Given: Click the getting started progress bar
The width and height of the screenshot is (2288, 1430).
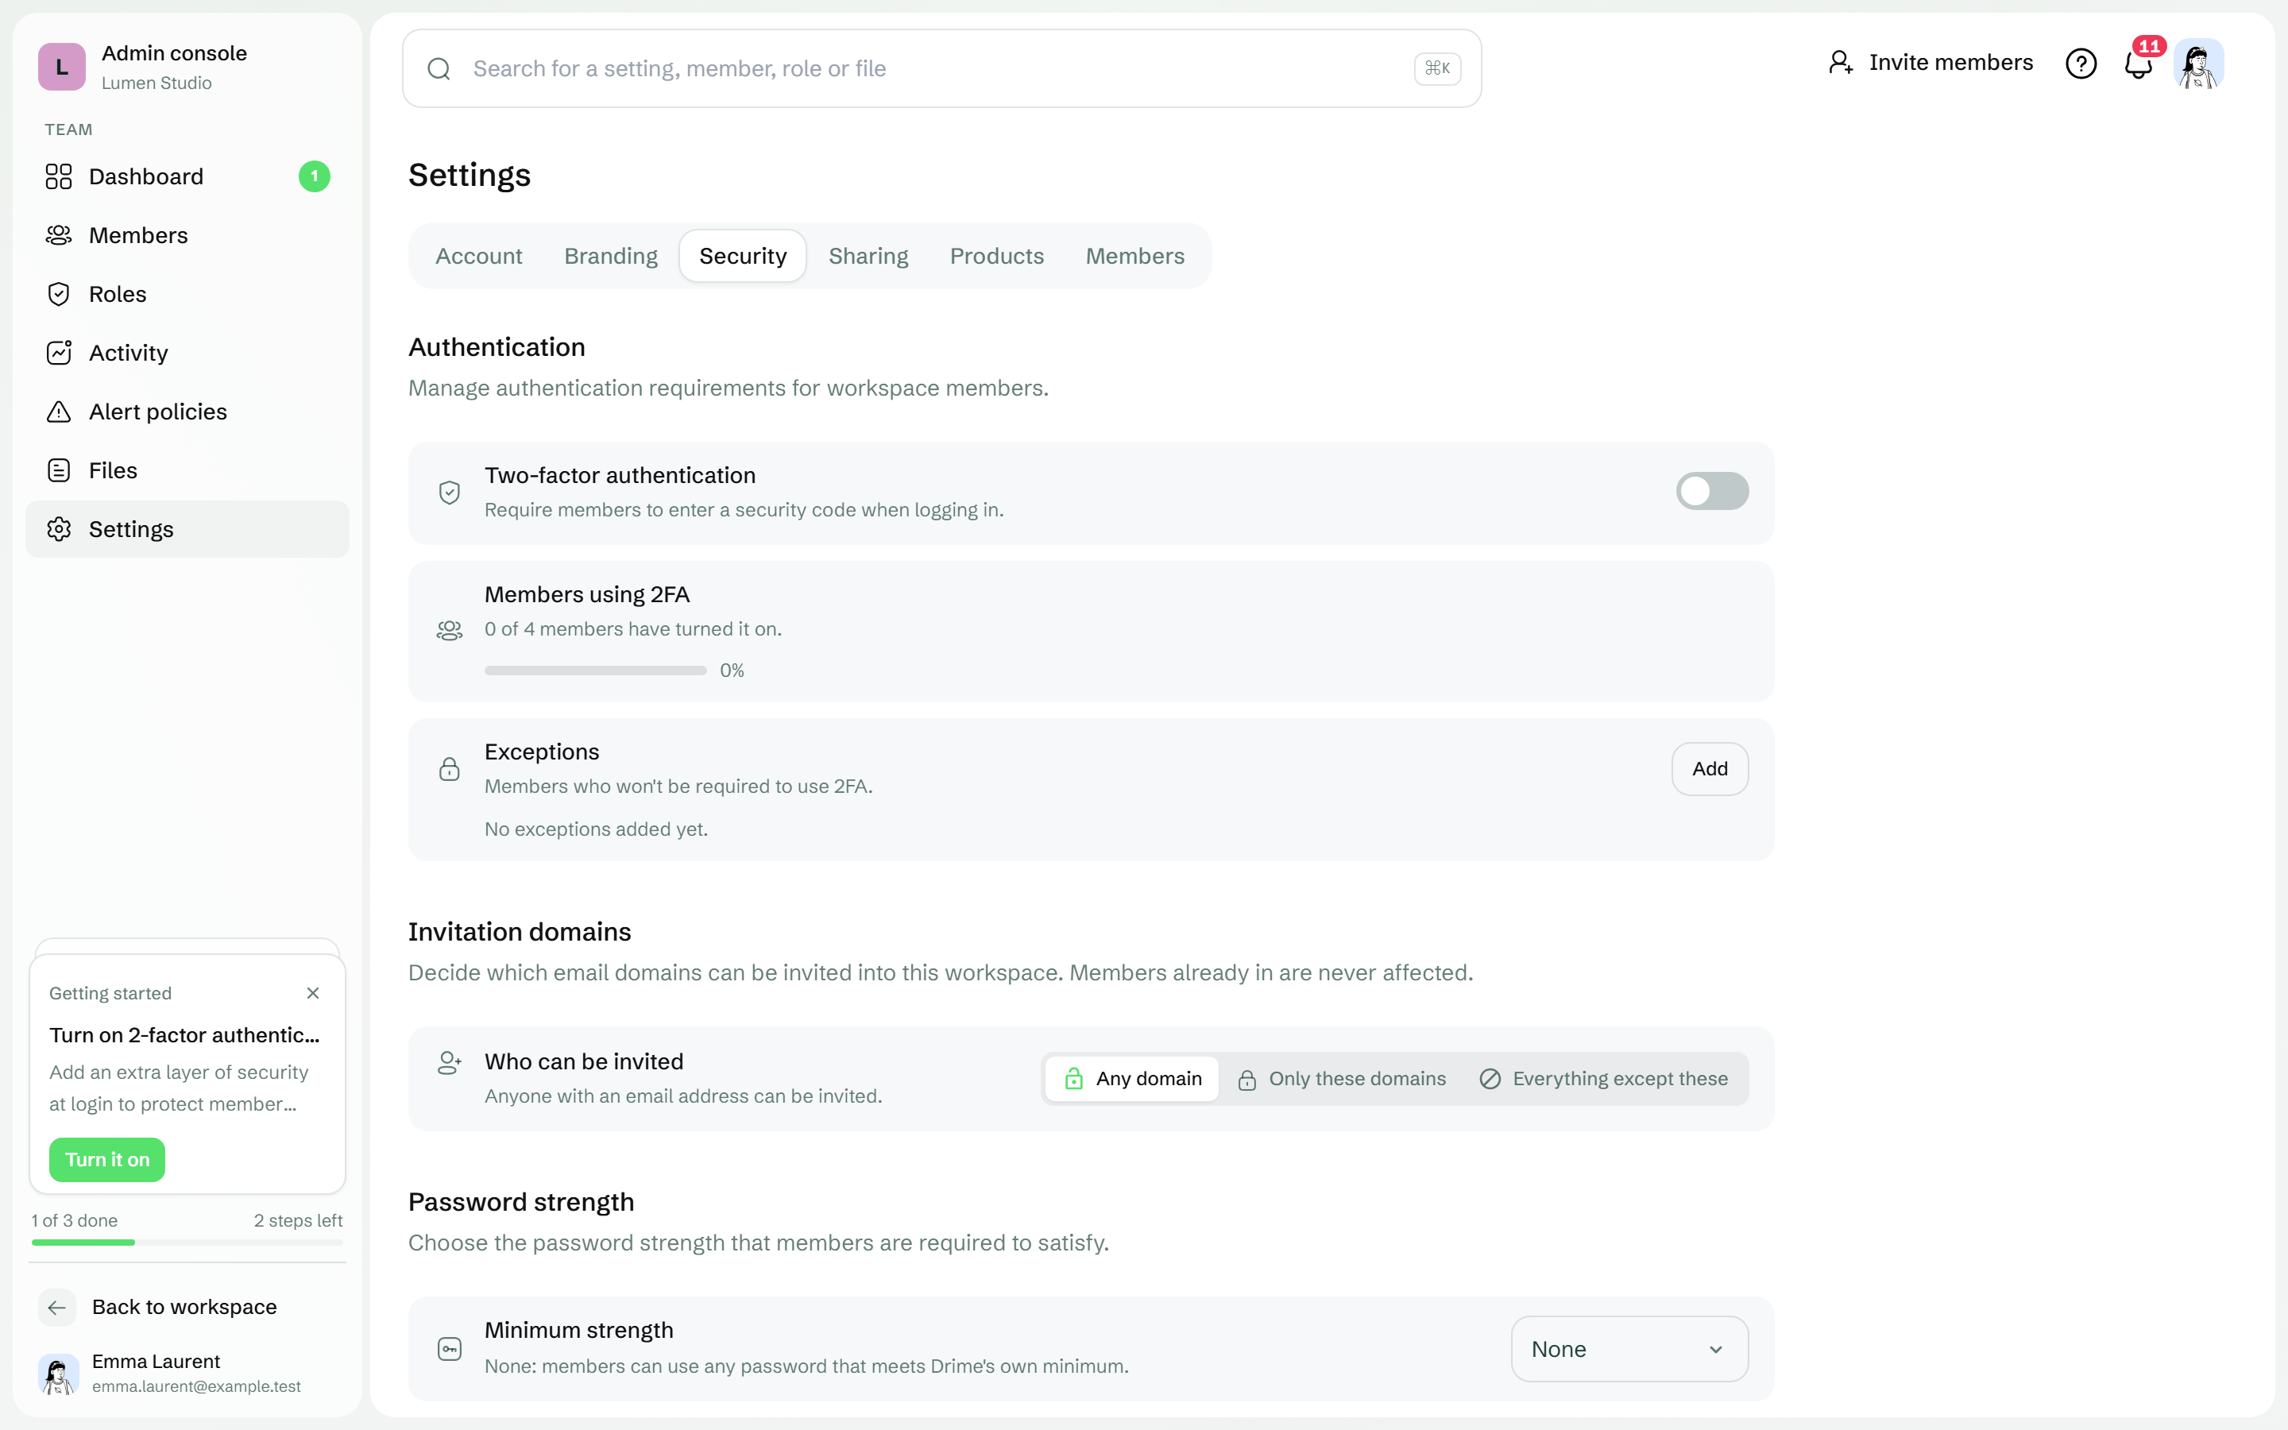Looking at the screenshot, I should pos(187,1242).
